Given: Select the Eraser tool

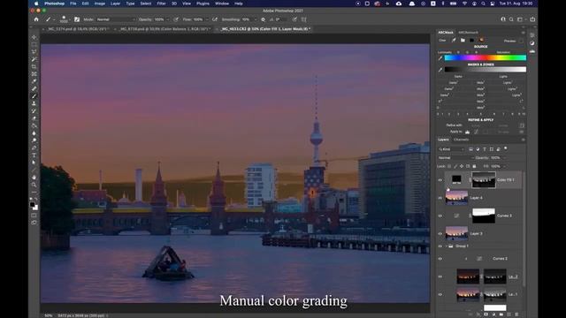Looking at the screenshot, I should coord(34,118).
